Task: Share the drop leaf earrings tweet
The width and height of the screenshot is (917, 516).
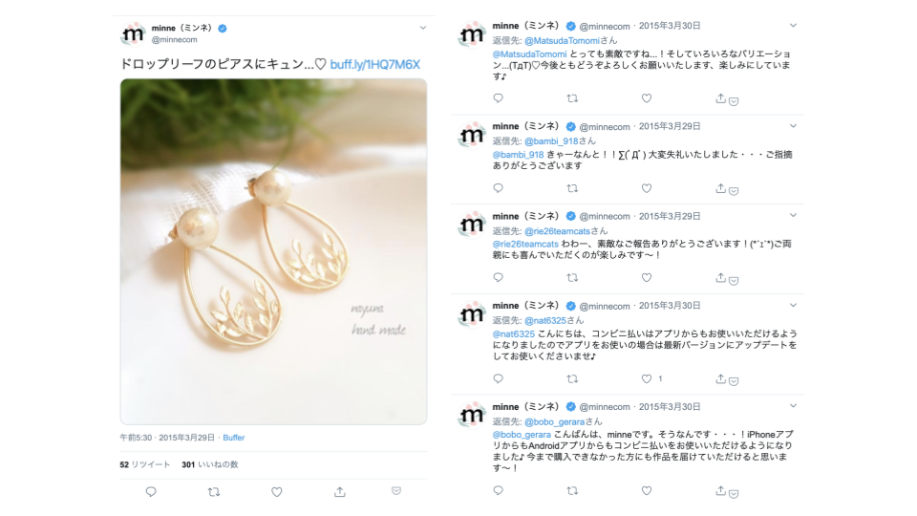Action: click(340, 492)
